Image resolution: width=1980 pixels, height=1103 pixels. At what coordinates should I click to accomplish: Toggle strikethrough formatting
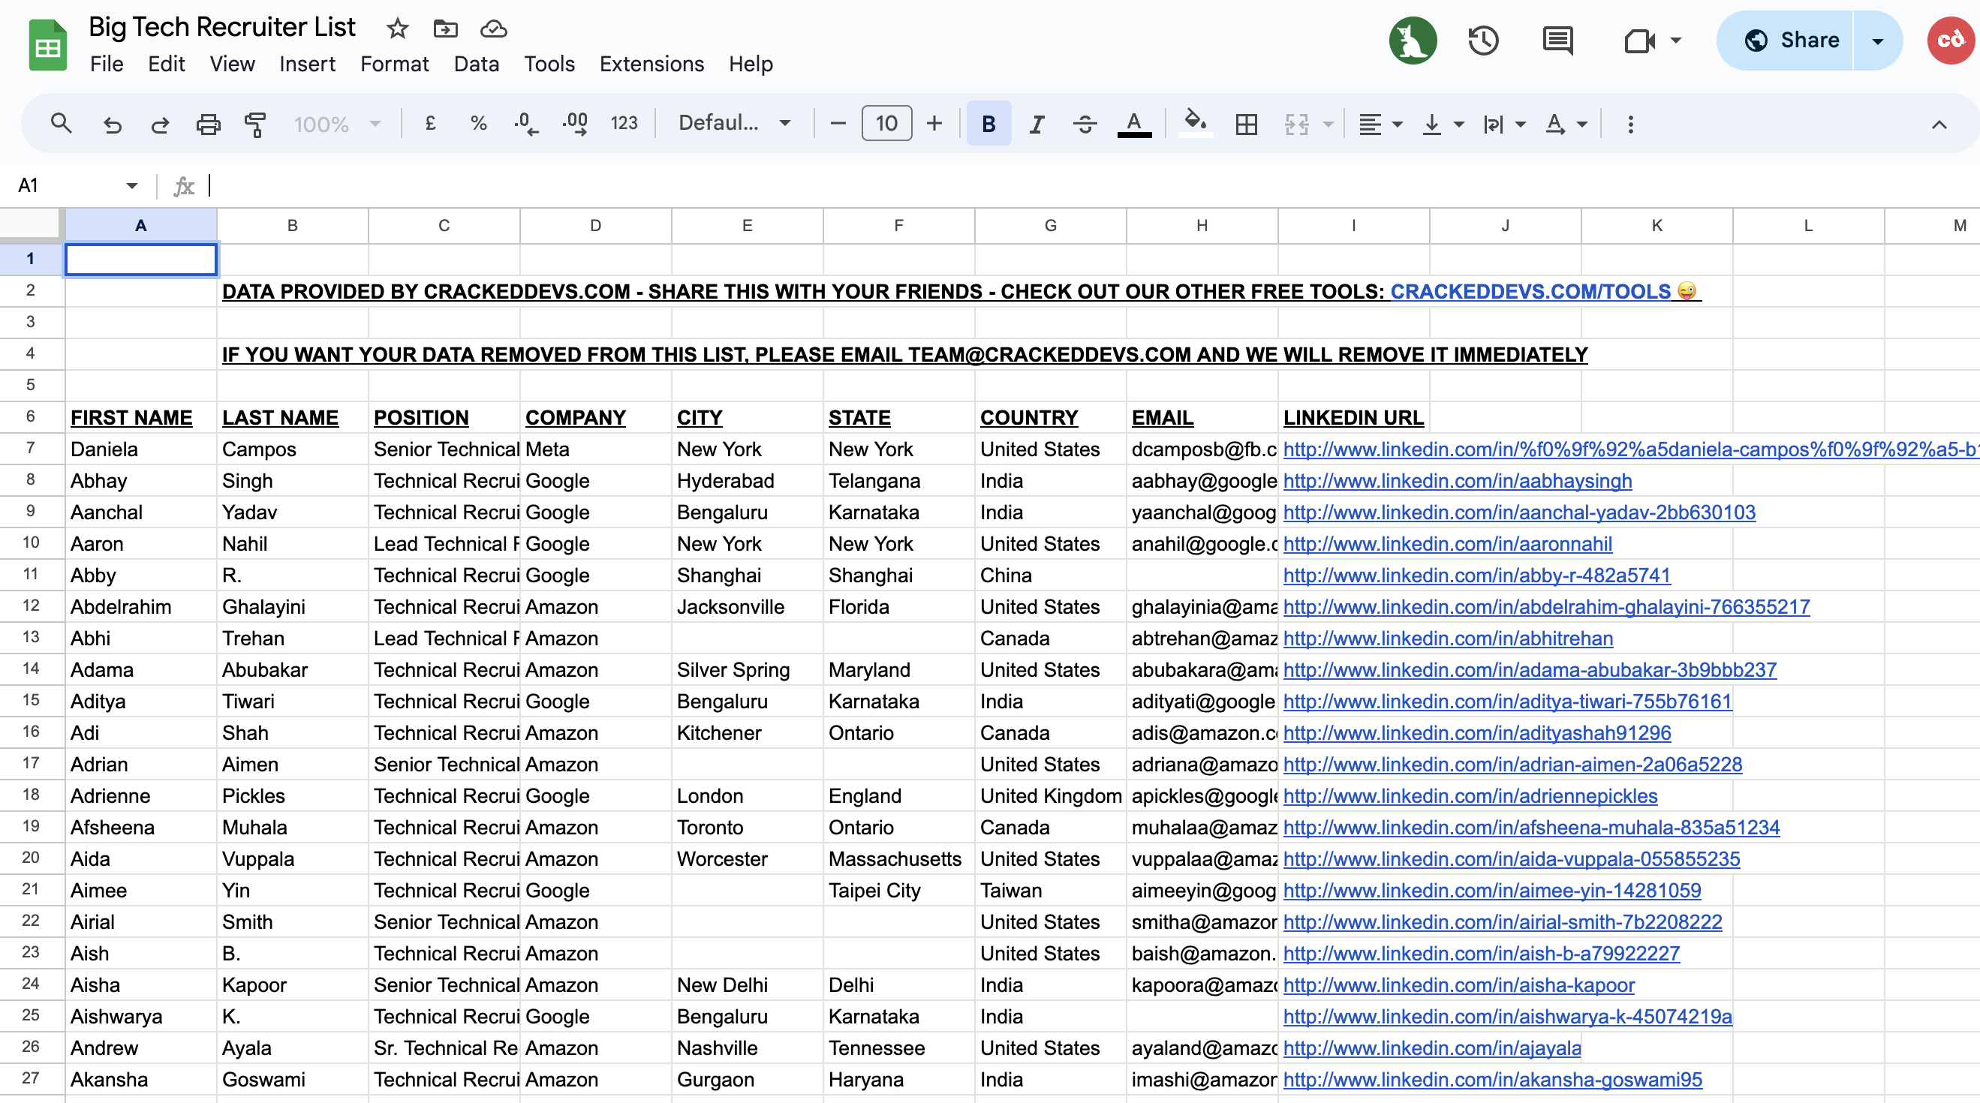[x=1085, y=124]
